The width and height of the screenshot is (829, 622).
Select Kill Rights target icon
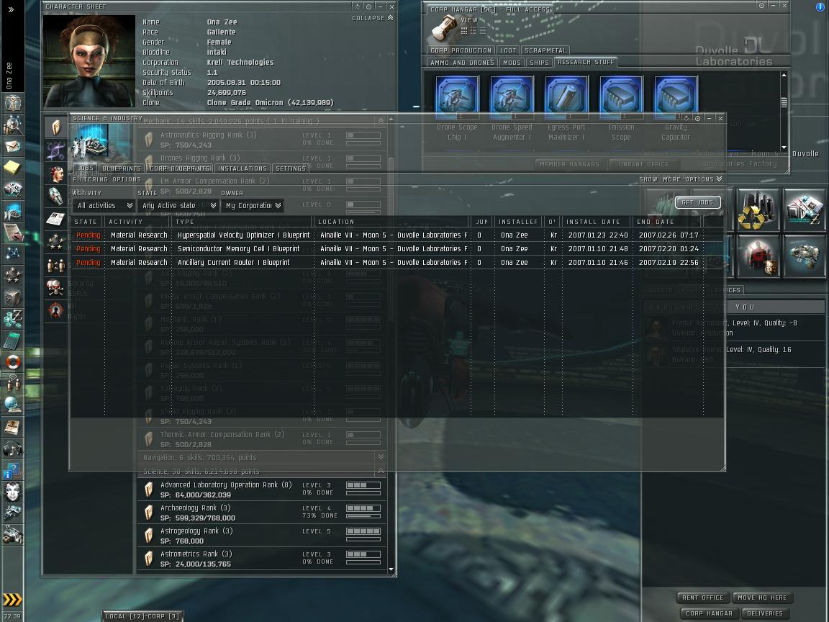tap(55, 310)
